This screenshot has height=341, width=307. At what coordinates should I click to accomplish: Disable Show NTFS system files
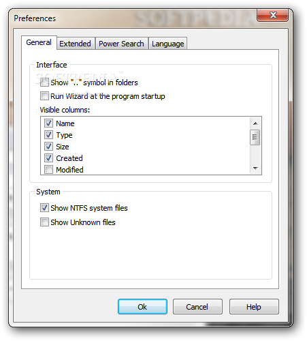coord(44,208)
